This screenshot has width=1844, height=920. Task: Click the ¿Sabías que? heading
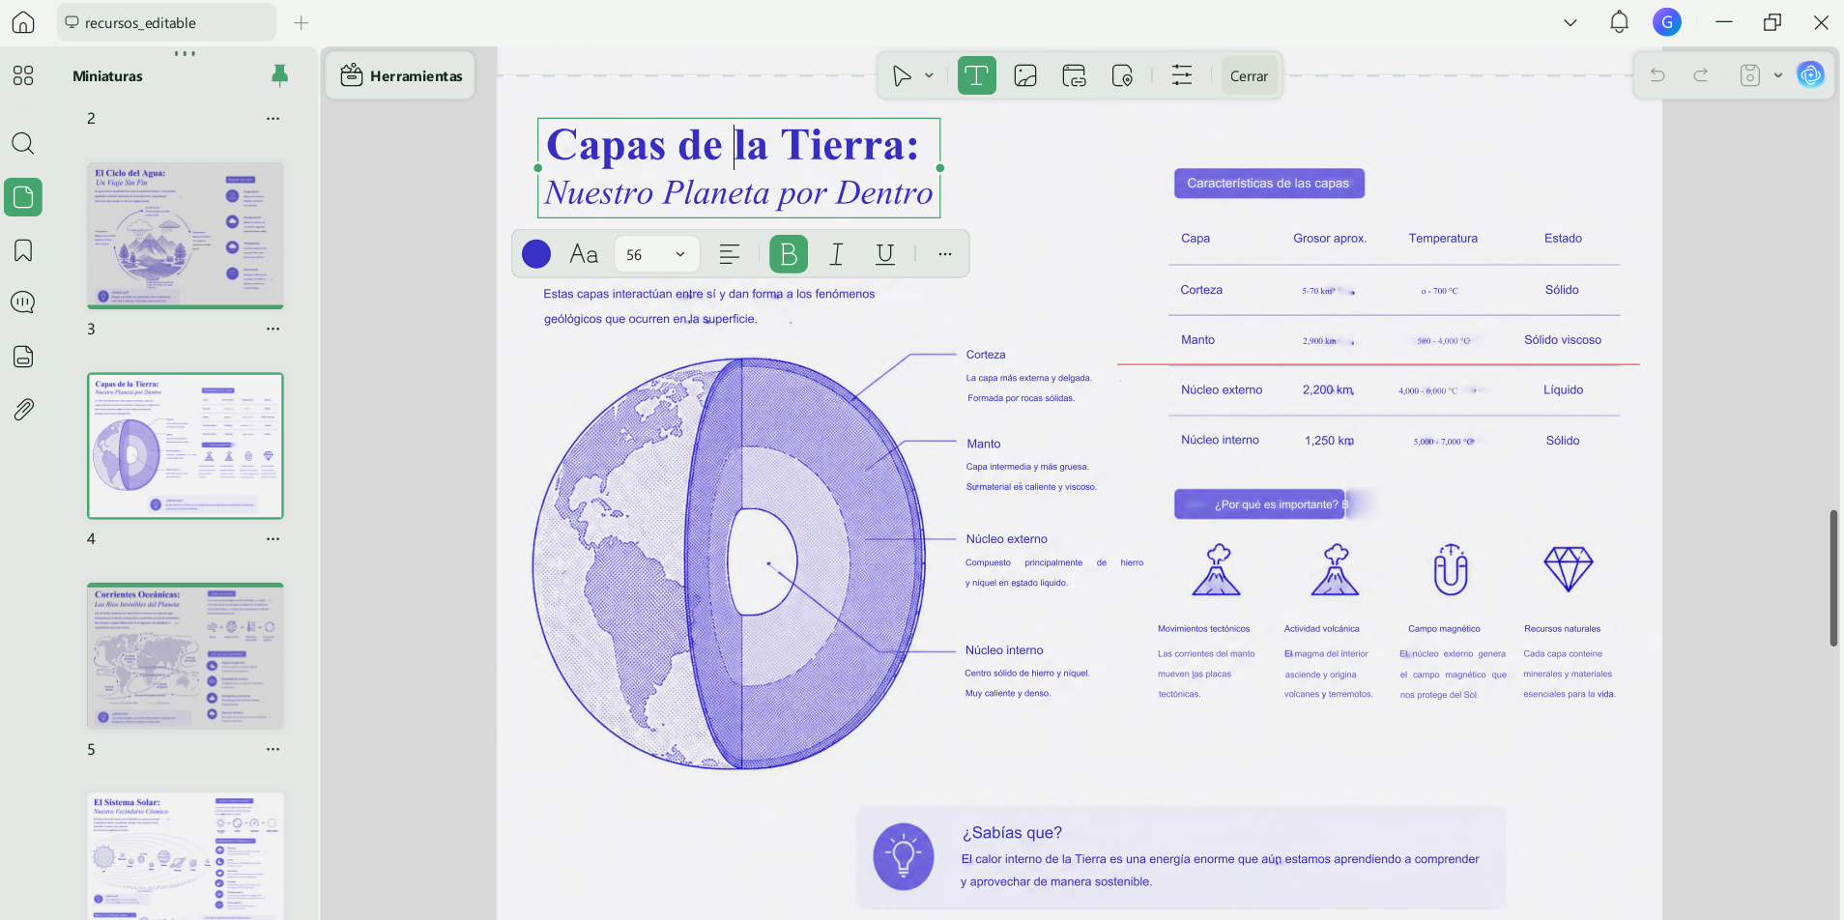click(1012, 833)
